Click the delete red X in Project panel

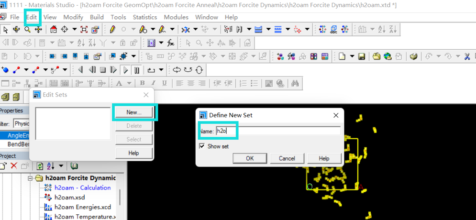point(14,166)
